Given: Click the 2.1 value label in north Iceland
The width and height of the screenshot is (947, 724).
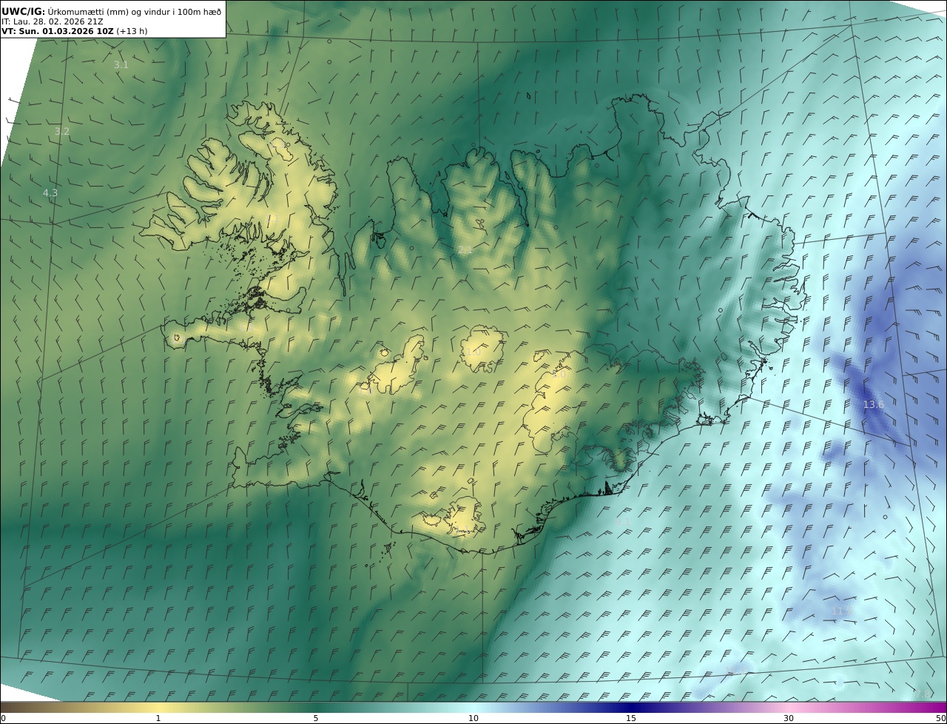Looking at the screenshot, I should [465, 250].
